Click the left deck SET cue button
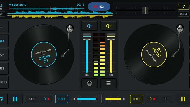 click(32, 99)
